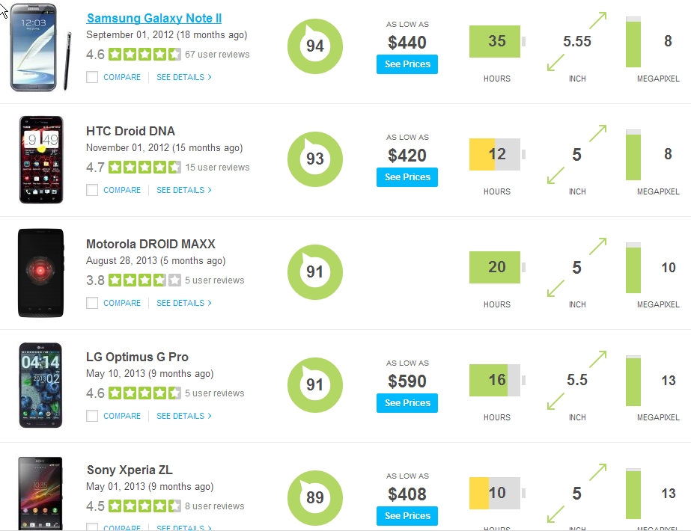Check the Compare box for Samsung Galaxy Note II
691x531 pixels.
coord(92,77)
